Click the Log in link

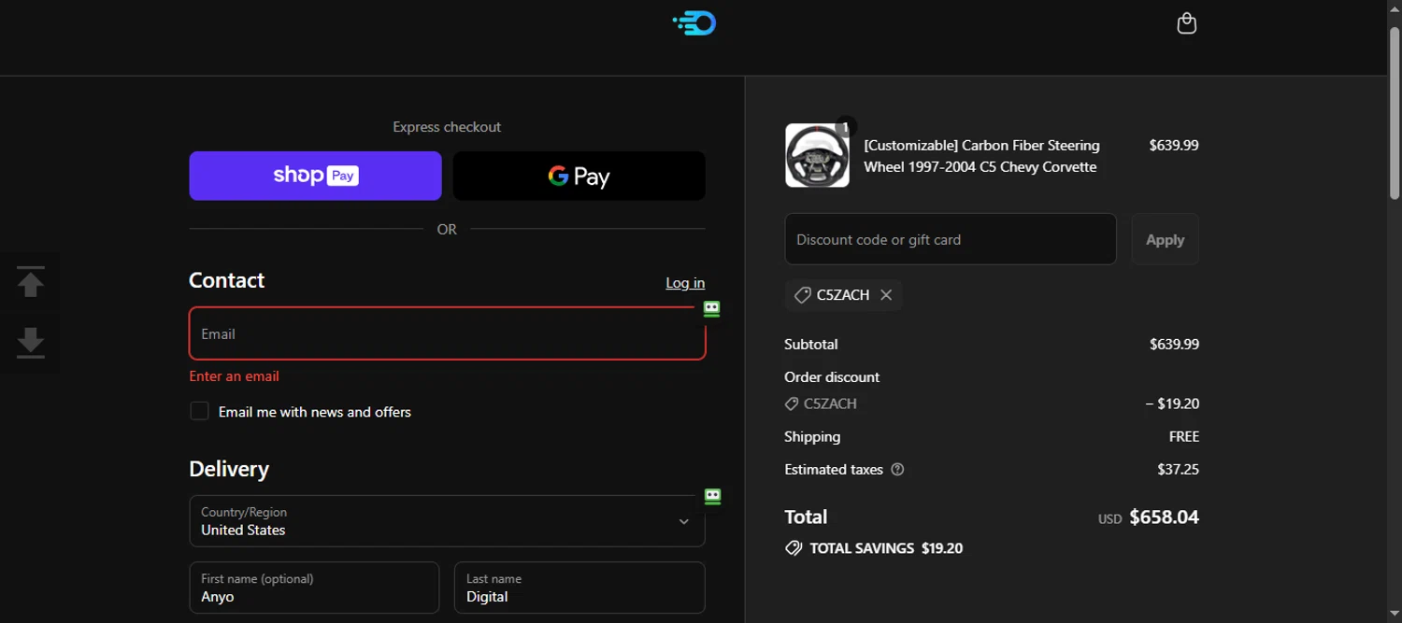(x=685, y=283)
